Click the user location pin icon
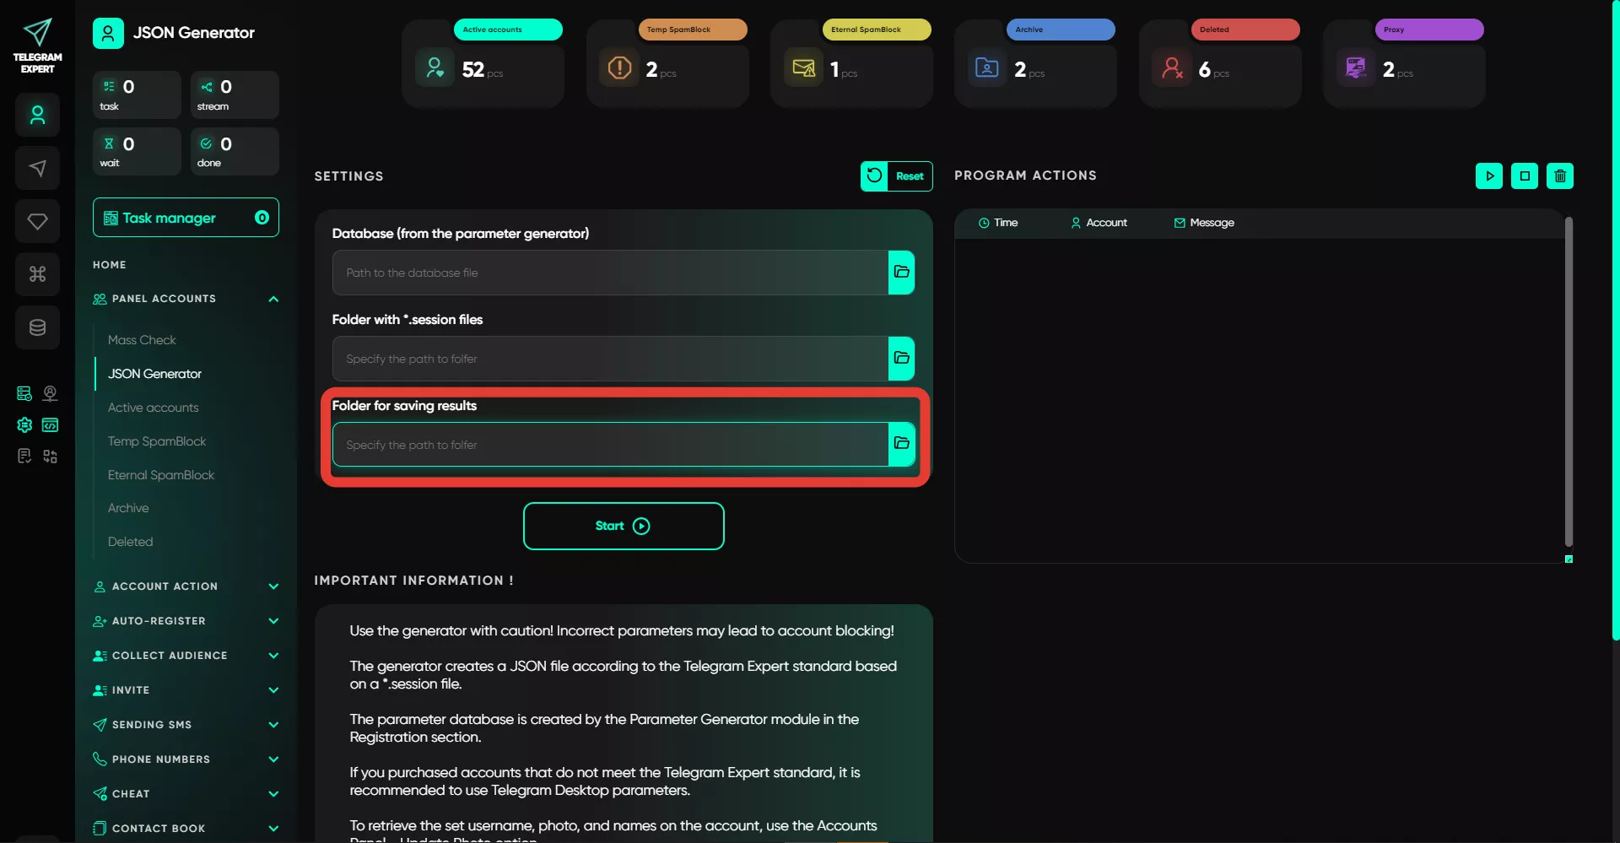The width and height of the screenshot is (1620, 843). point(51,393)
